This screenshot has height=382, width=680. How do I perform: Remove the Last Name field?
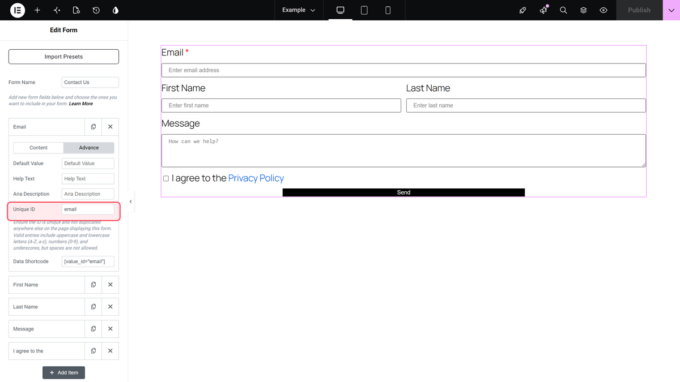coord(110,307)
